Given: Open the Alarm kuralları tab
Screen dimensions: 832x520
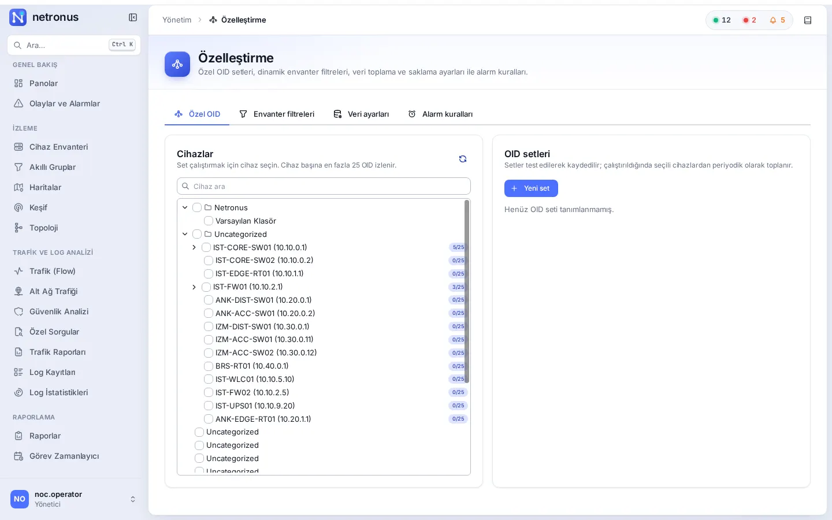Looking at the screenshot, I should pos(440,114).
